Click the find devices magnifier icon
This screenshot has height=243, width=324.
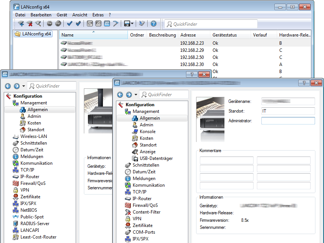(x=38, y=24)
